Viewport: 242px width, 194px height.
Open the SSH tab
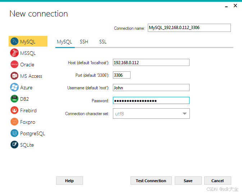84,42
